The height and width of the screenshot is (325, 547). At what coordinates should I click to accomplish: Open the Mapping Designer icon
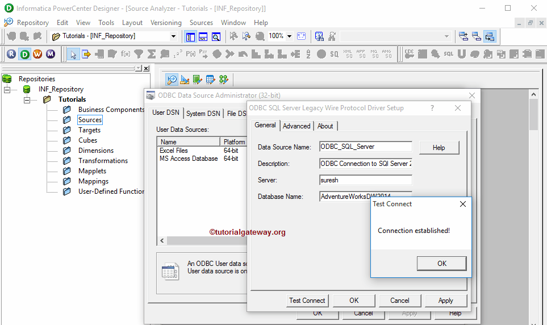click(223, 80)
